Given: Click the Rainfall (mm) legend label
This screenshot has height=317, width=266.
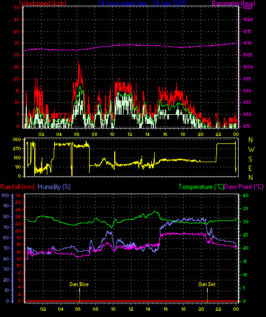Looking at the screenshot, I should click(17, 187).
